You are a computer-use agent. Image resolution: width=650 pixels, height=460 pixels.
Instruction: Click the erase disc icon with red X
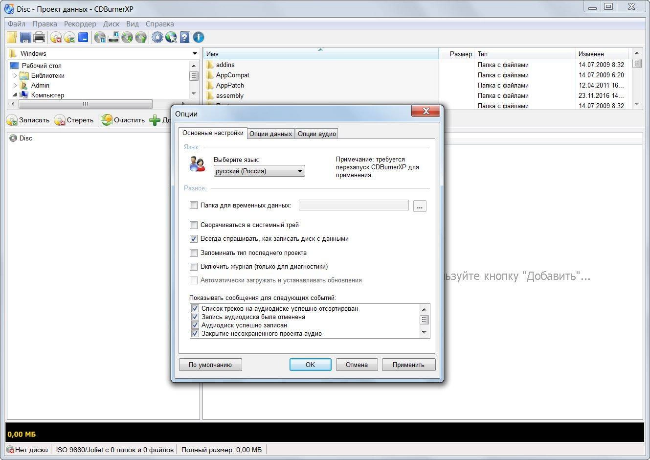pyautogui.click(x=56, y=37)
